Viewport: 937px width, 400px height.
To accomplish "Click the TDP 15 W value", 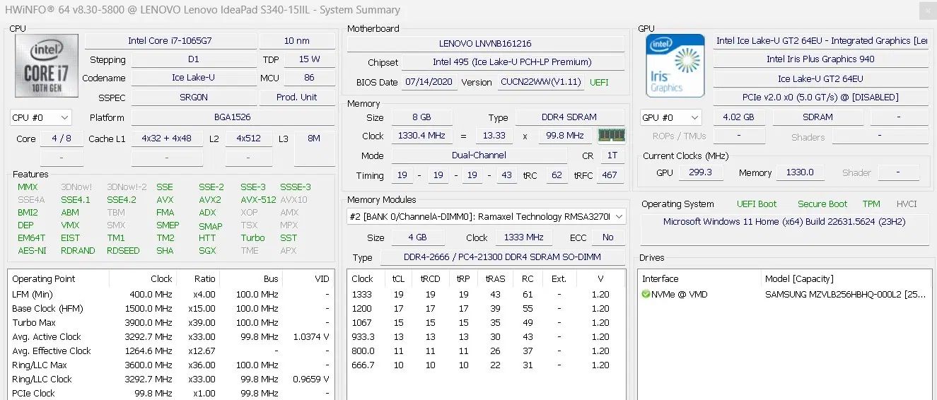I will coord(309,59).
